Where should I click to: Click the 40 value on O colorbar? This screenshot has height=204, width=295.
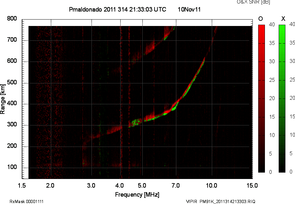[272, 24]
